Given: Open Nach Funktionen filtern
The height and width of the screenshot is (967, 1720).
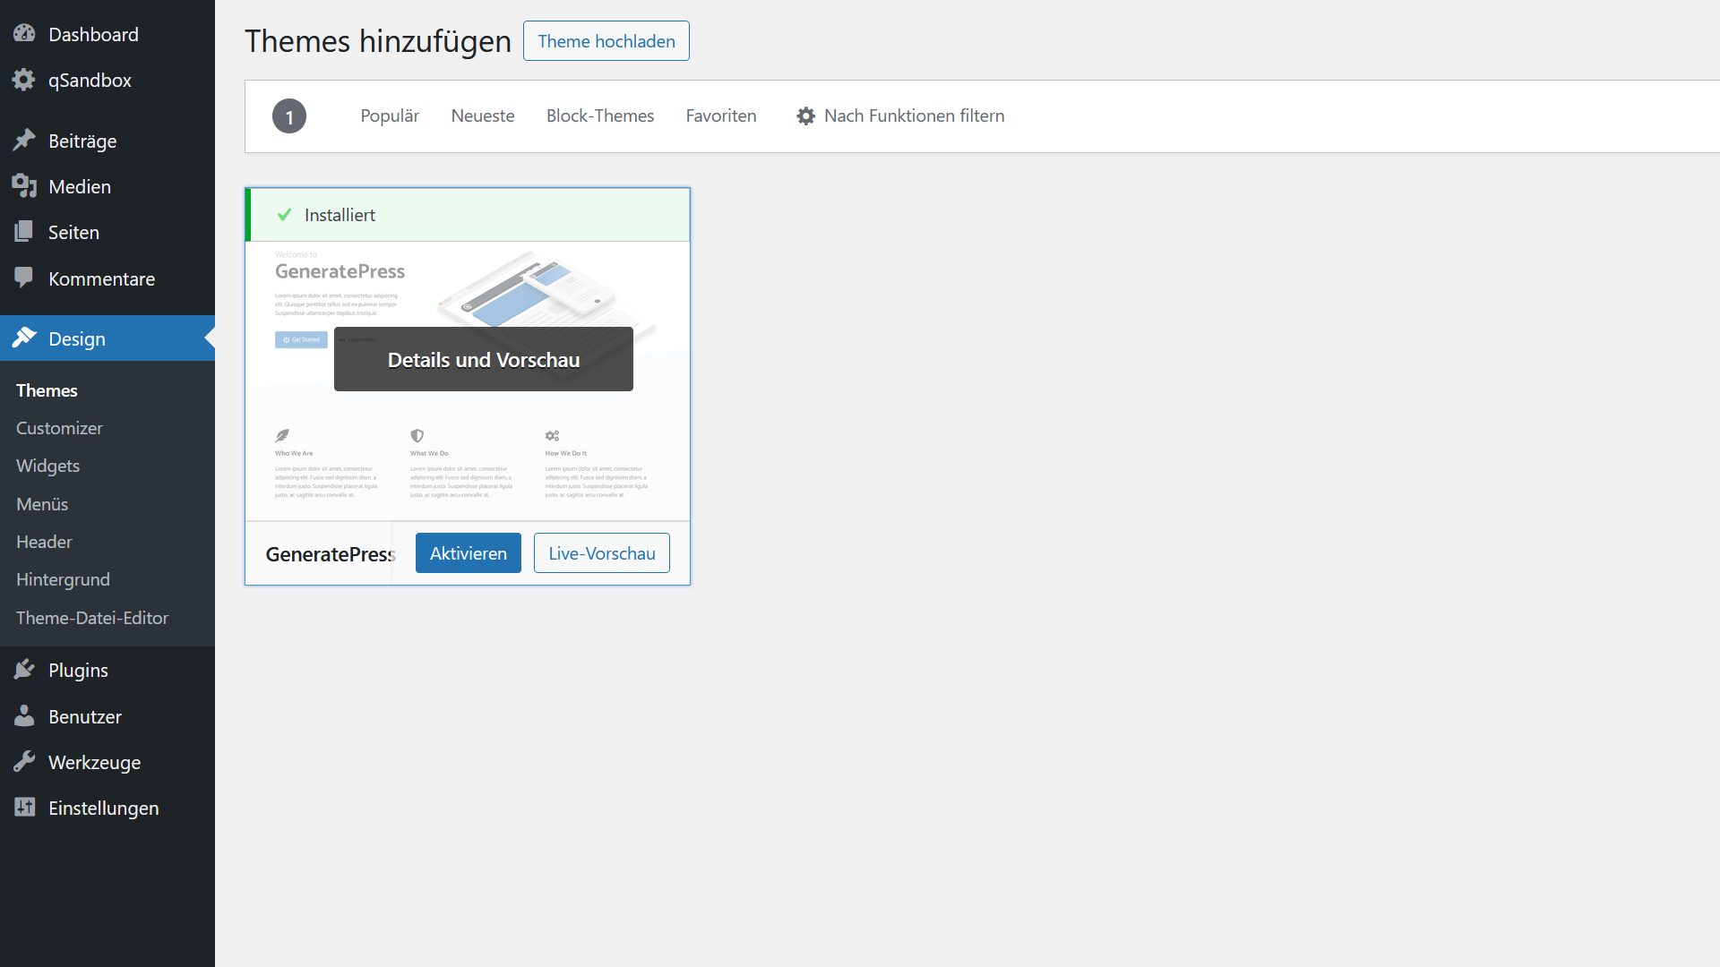Looking at the screenshot, I should point(900,116).
